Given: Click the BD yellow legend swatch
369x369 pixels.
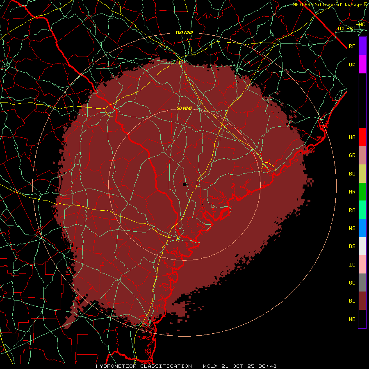Looking at the screenshot, I should pyautogui.click(x=362, y=174).
